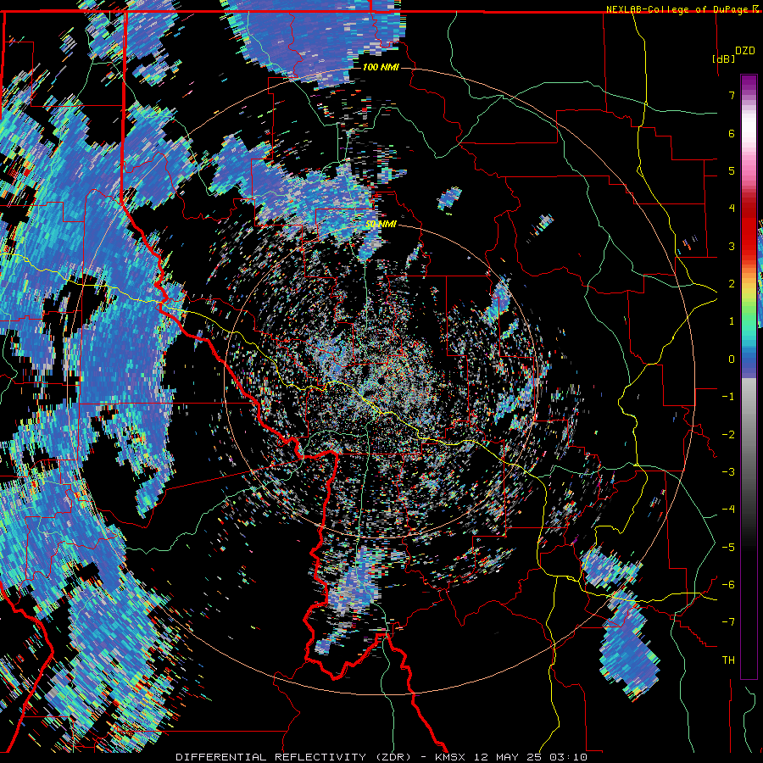
Task: Click the -3 tick value on color scale
Action: tap(728, 472)
